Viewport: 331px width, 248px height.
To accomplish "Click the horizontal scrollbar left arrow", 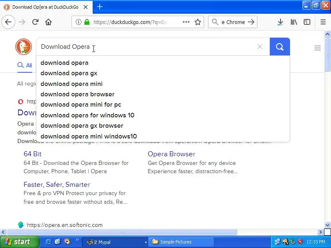I will click(3, 232).
